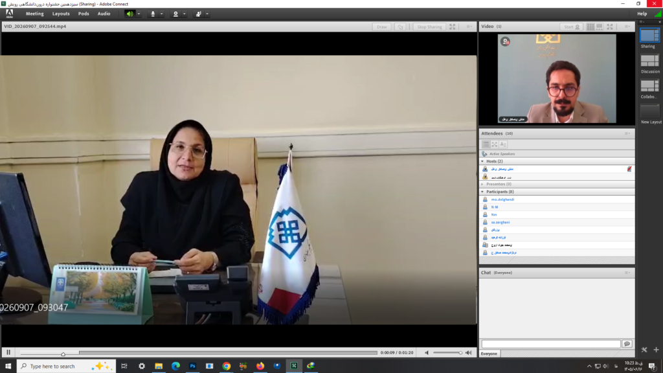Mute the shared video volume icon
The height and width of the screenshot is (373, 663).
pos(427,353)
